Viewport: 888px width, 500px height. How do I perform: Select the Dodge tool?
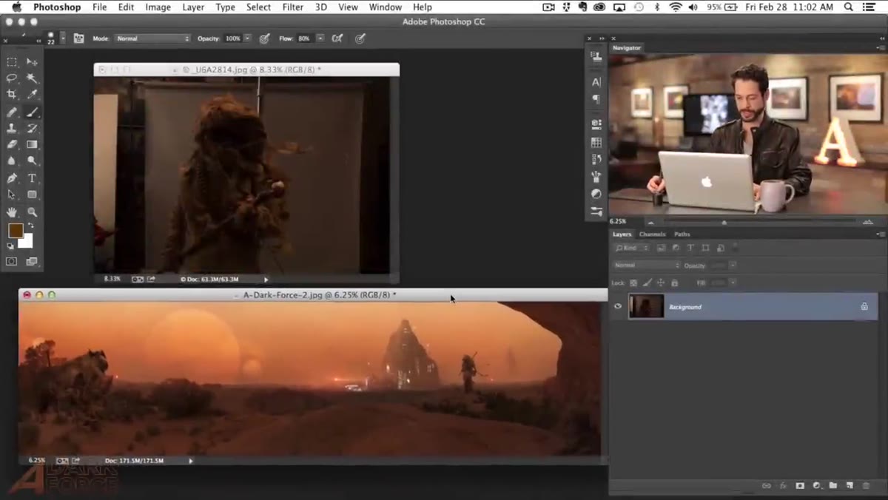[32, 161]
